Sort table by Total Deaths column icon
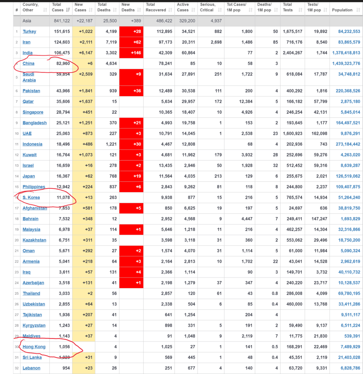 [115, 10]
